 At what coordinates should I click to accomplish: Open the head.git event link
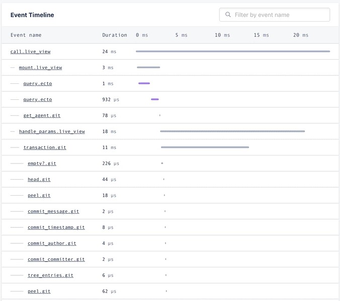[39, 180]
